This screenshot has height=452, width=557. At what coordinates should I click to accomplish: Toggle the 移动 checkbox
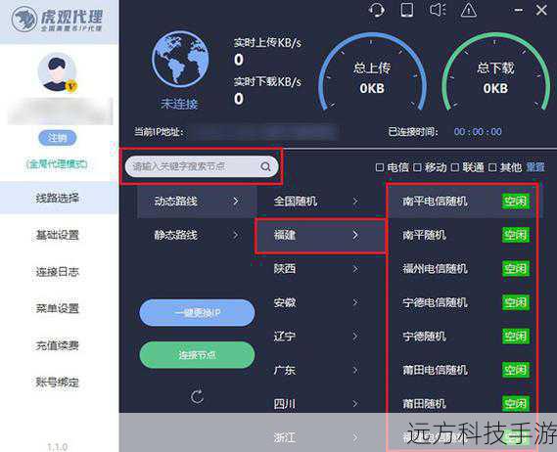click(x=417, y=167)
